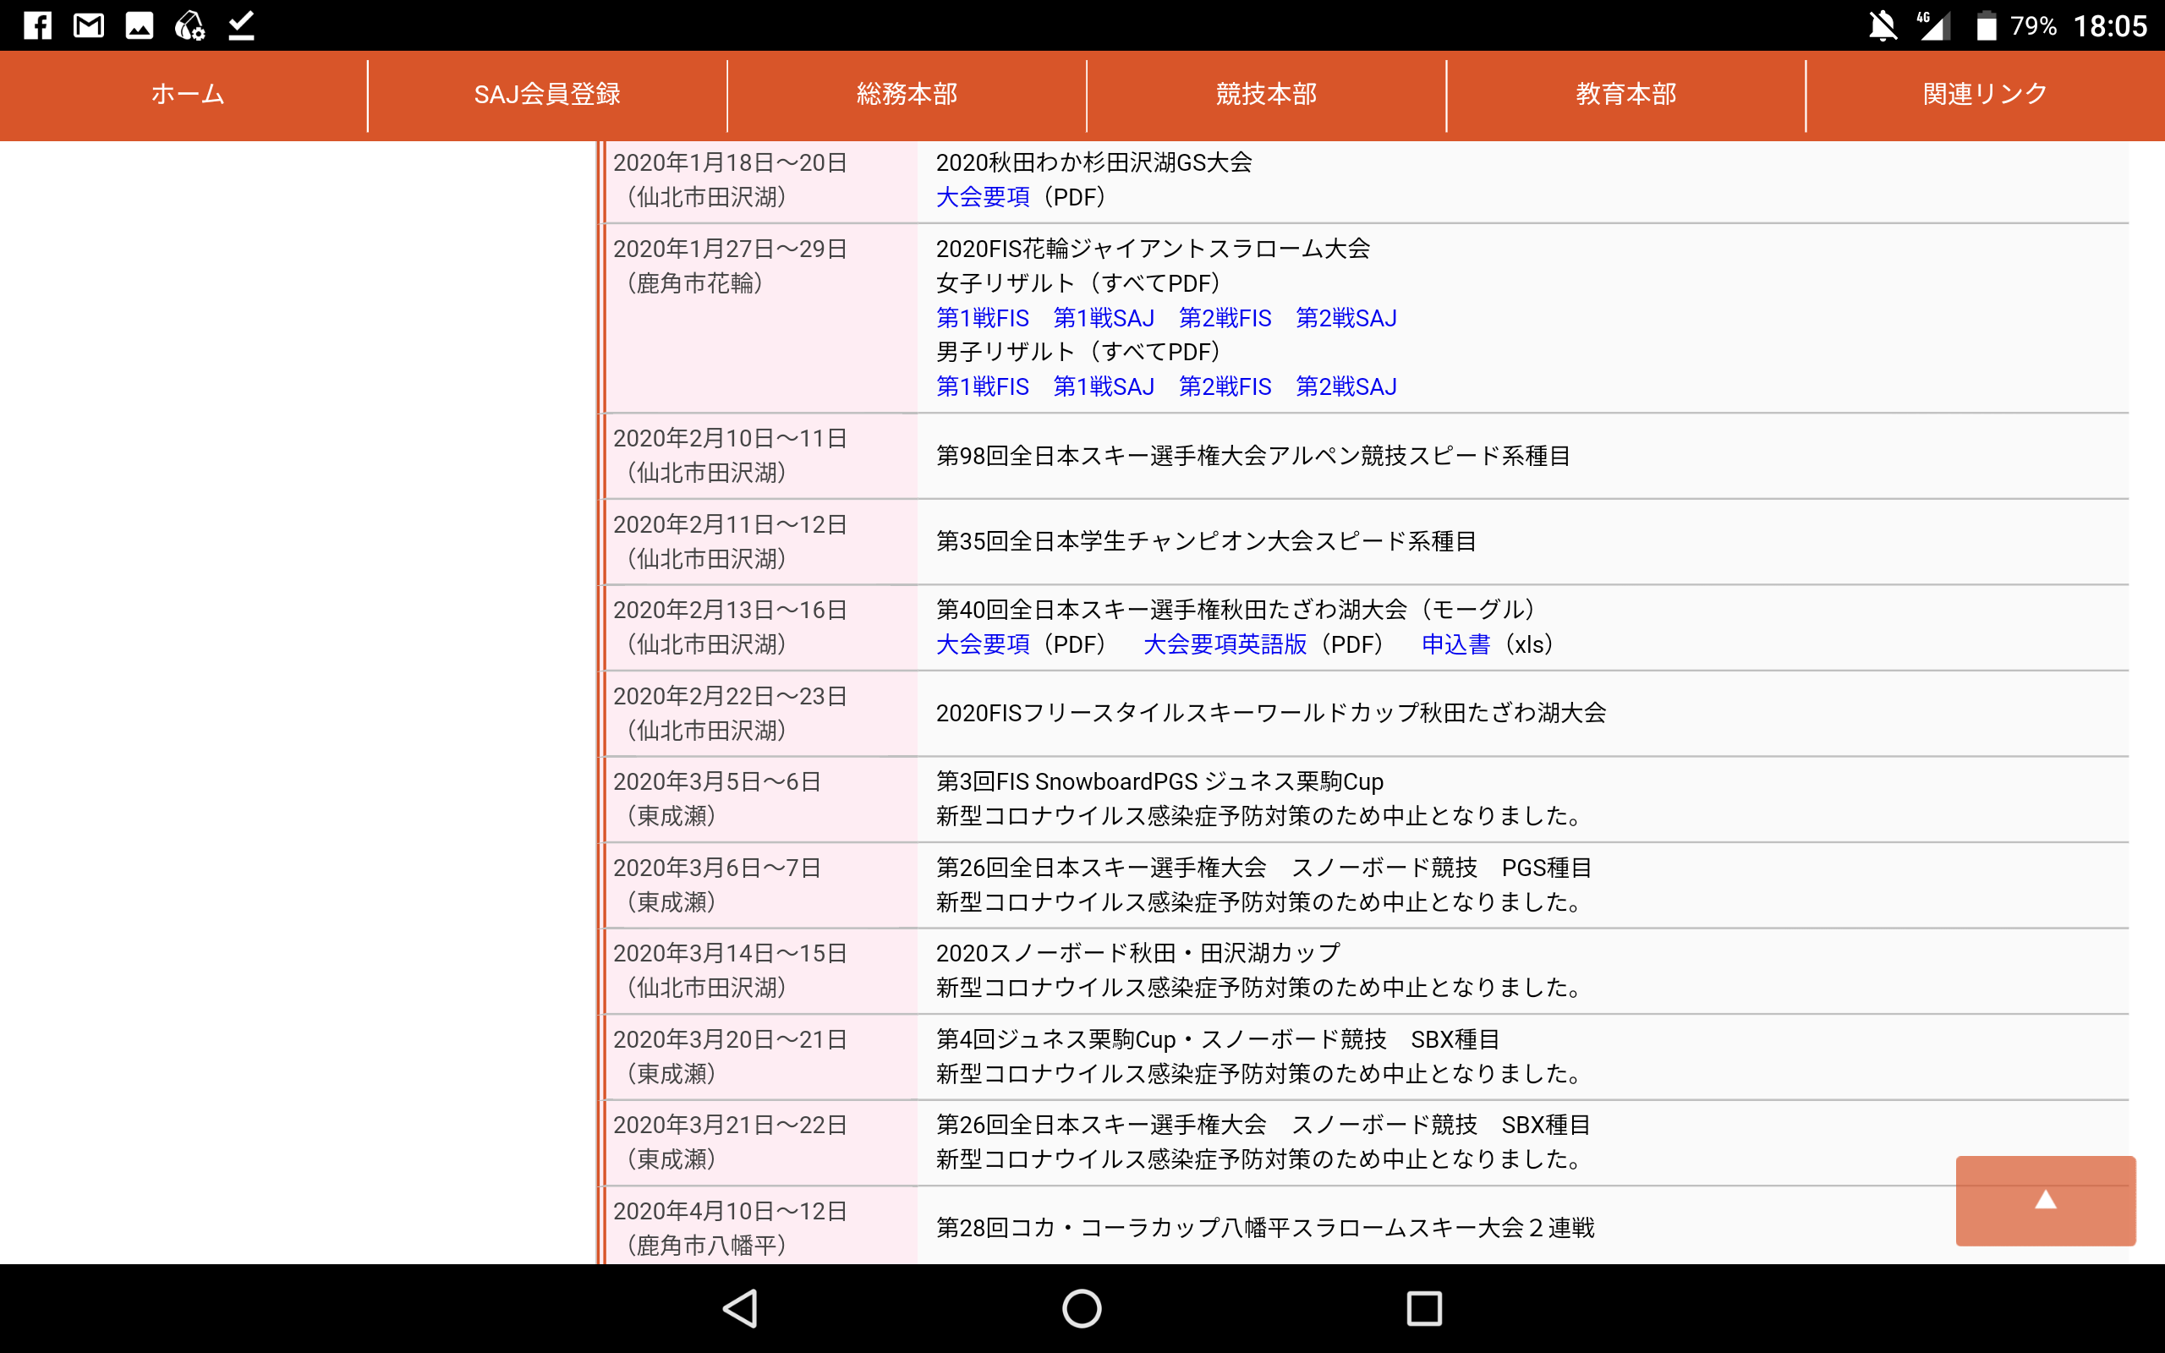This screenshot has width=2165, height=1353.
Task: Tap the scroll-to-top arrow button
Action: point(2044,1200)
